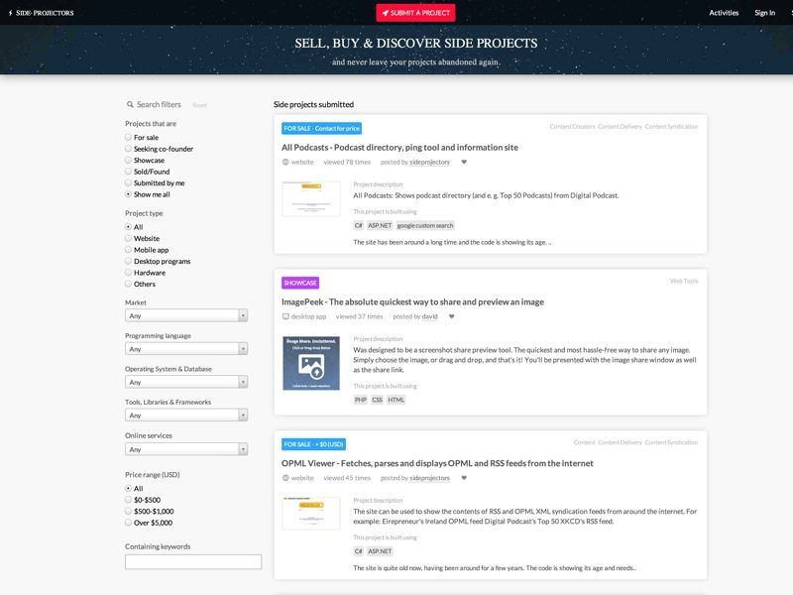The width and height of the screenshot is (793, 595).
Task: Select Mobile app project type
Action: tap(128, 250)
